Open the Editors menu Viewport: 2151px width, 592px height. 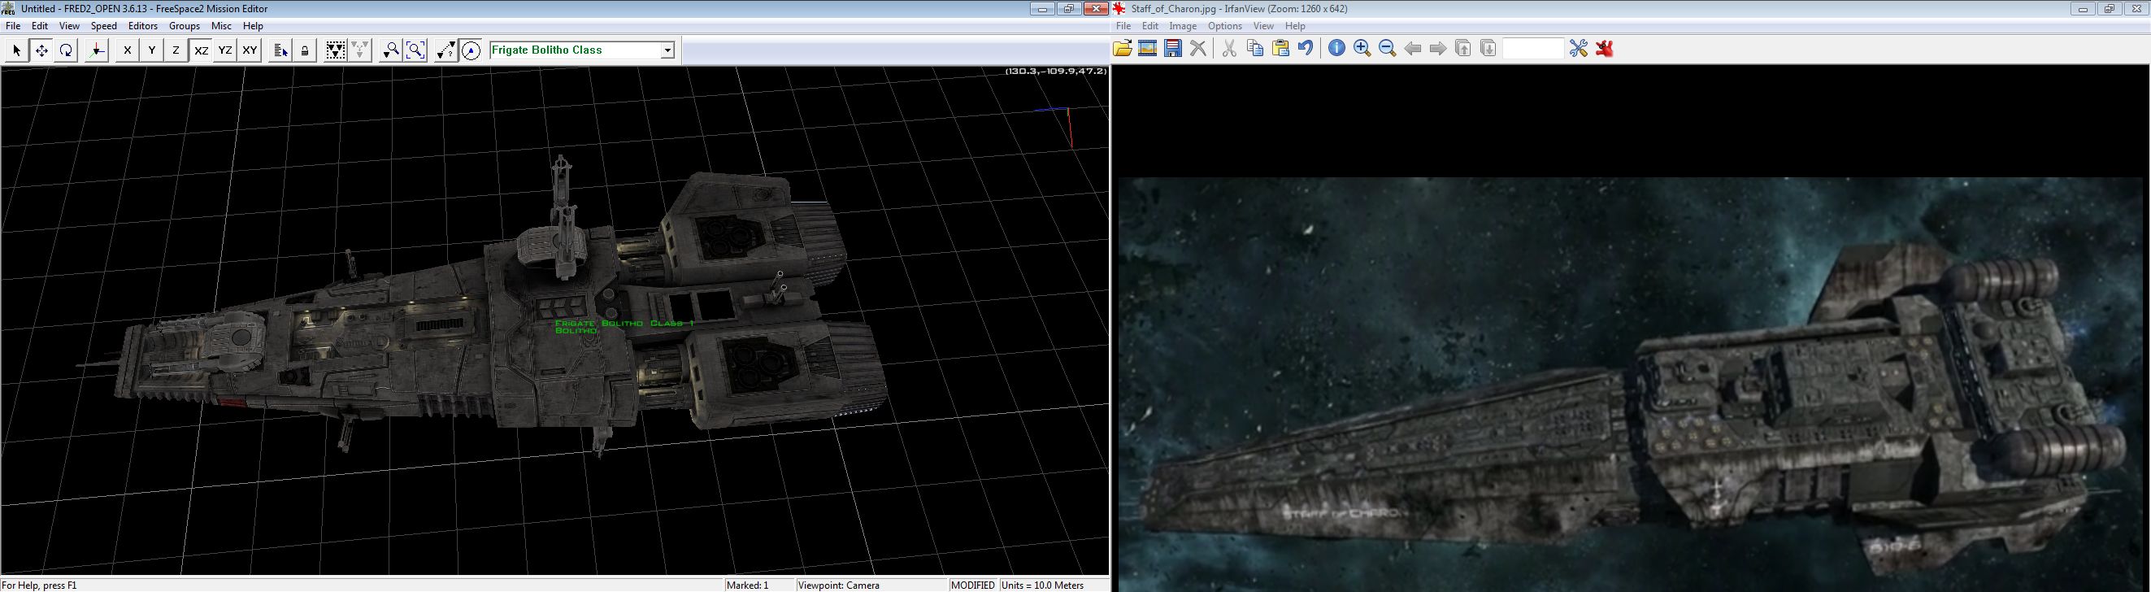pos(143,26)
